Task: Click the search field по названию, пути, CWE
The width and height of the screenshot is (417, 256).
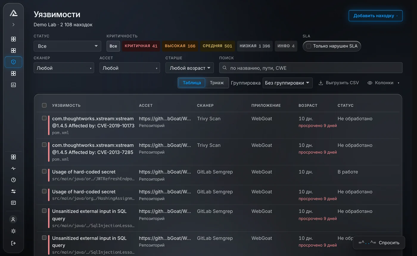Action: 311,68
